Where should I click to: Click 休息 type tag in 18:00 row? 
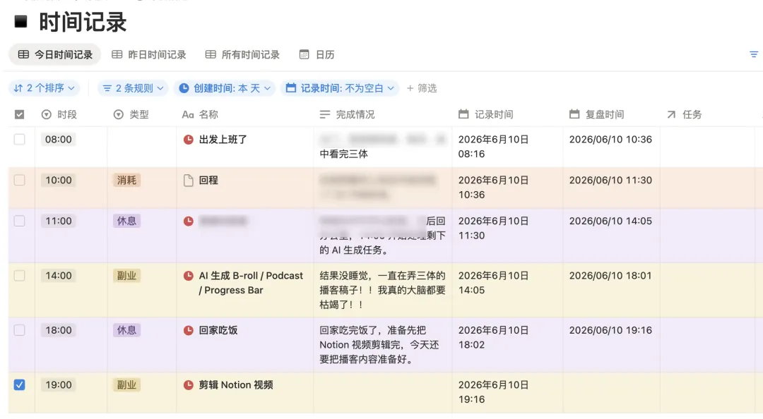(126, 330)
